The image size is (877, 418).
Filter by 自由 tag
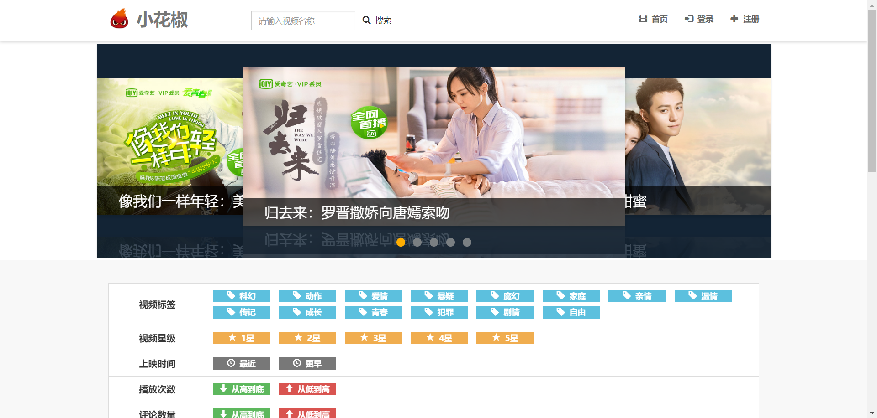click(571, 312)
